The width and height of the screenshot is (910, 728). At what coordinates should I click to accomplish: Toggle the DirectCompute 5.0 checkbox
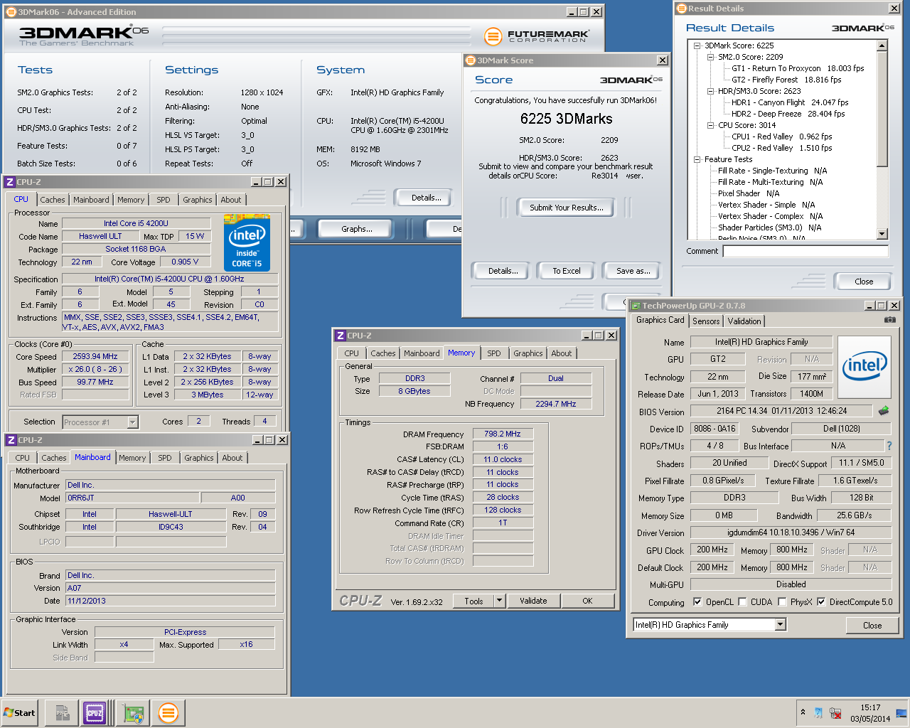point(821,602)
